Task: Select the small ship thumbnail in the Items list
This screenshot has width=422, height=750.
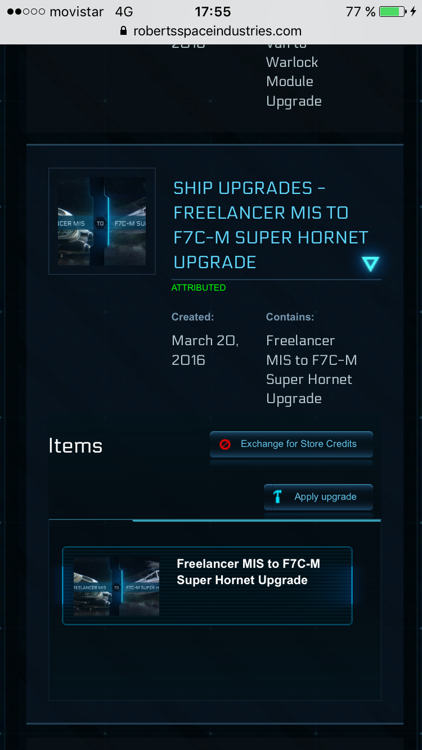Action: 116,586
